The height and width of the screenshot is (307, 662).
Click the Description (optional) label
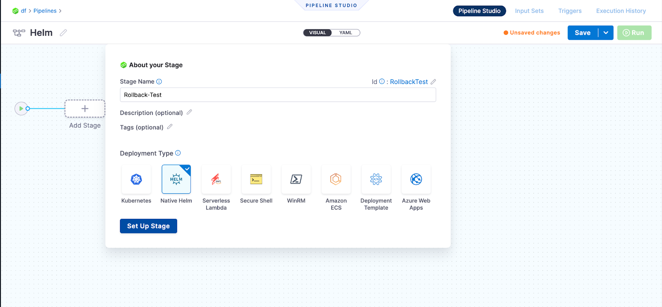pyautogui.click(x=151, y=113)
